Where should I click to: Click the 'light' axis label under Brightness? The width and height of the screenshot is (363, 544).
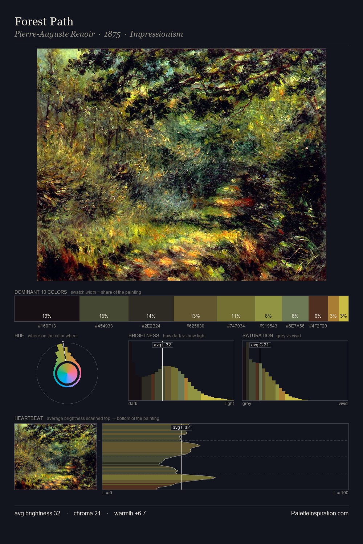click(230, 404)
